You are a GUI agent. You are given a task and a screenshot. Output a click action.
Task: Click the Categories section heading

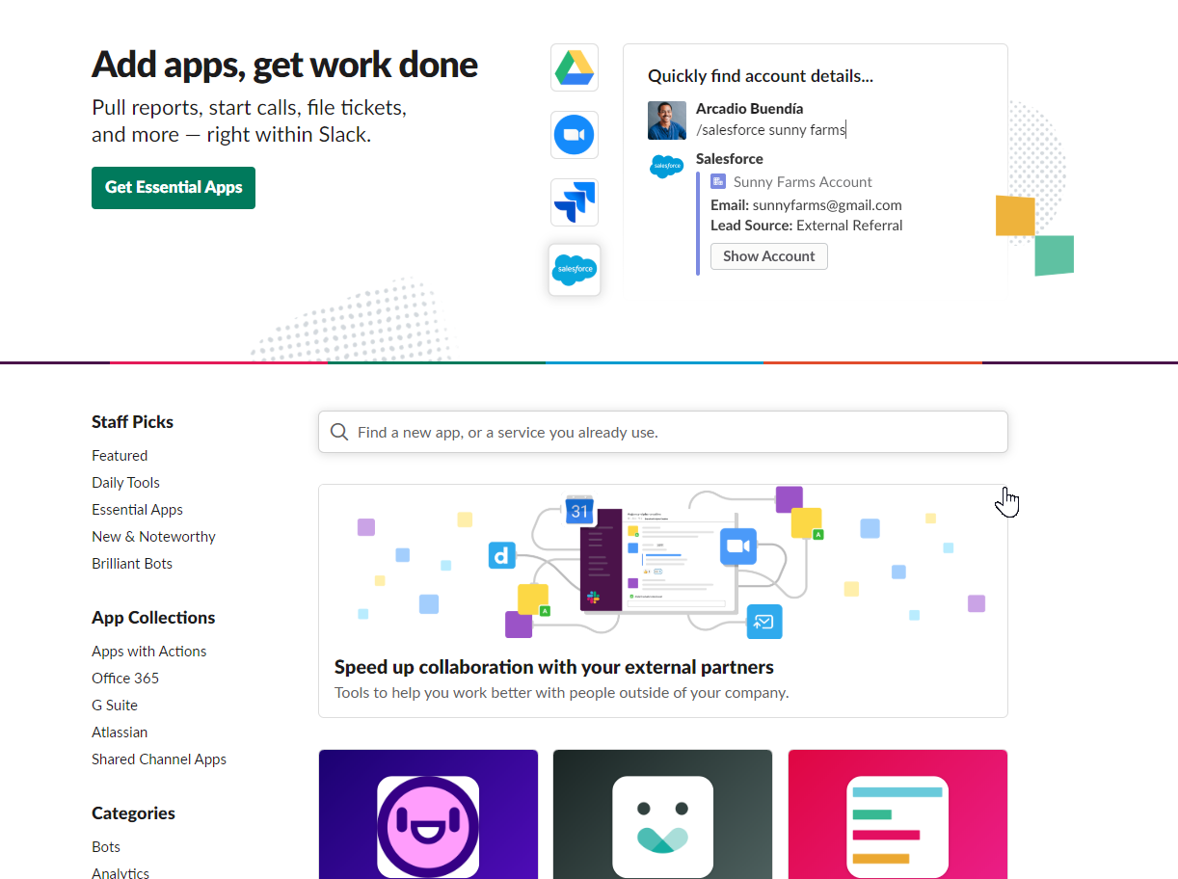click(133, 813)
